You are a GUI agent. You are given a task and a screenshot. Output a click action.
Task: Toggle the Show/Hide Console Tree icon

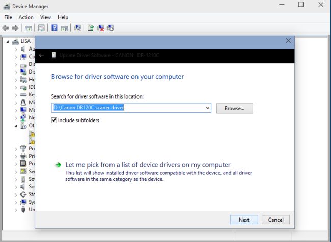pos(29,28)
